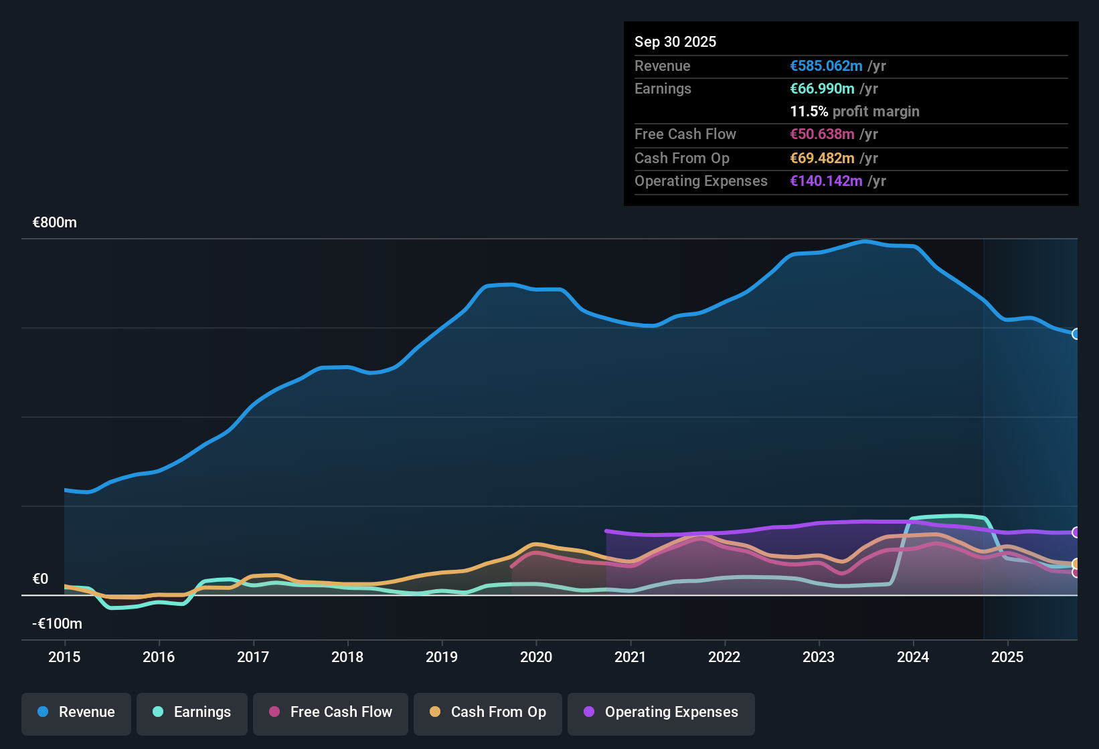This screenshot has width=1099, height=749.
Task: Select the blue Revenue dot in the legend
Action: tap(43, 712)
